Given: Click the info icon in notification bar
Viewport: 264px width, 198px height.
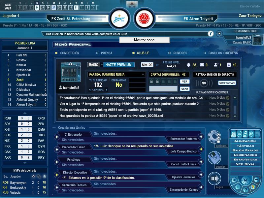Looking at the screenshot, I should 210,34.
